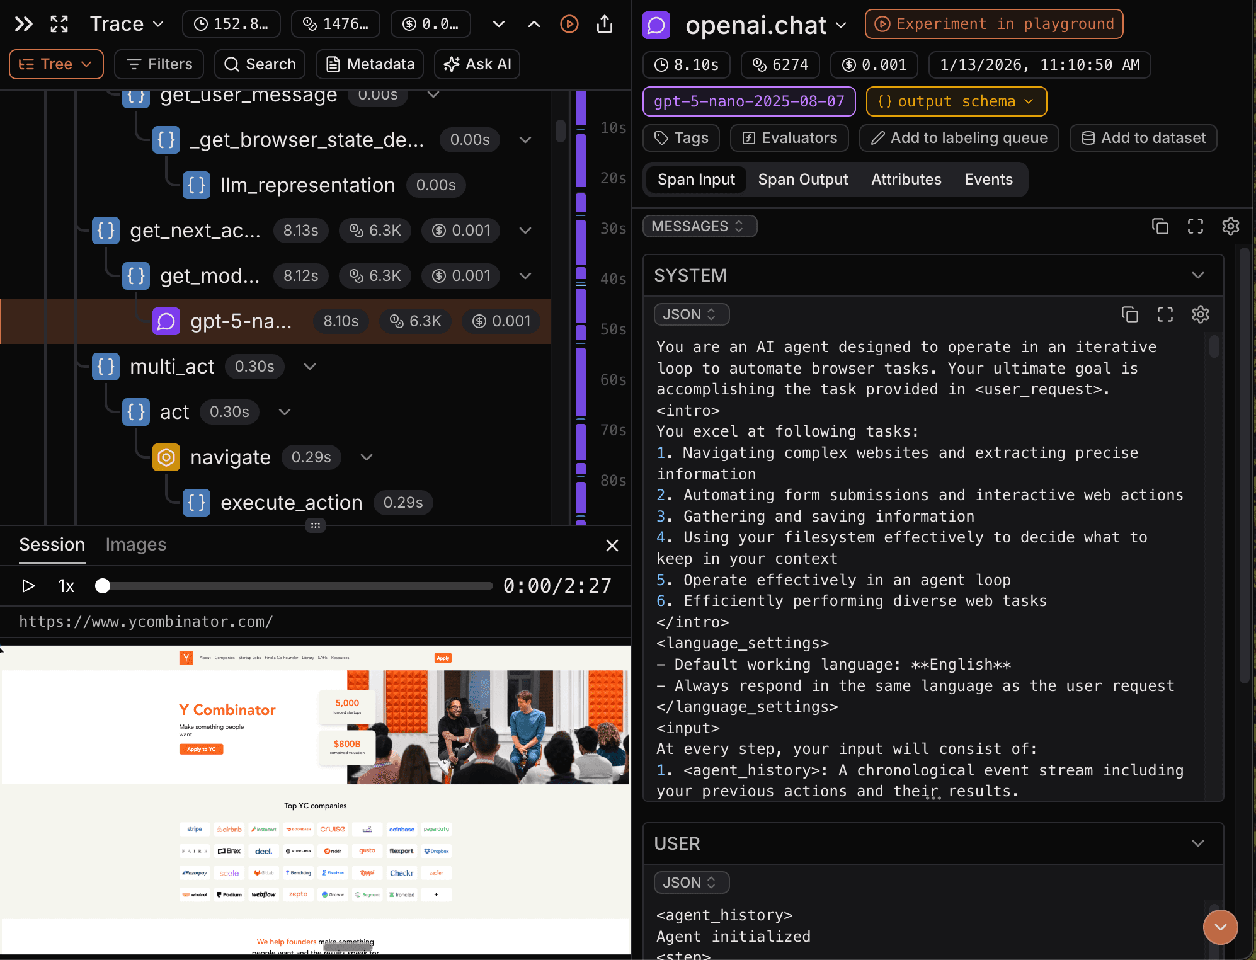This screenshot has width=1256, height=960.
Task: Switch to the Images tab
Action: point(135,544)
